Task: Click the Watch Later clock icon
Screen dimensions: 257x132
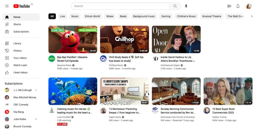Action: (x=7, y=65)
